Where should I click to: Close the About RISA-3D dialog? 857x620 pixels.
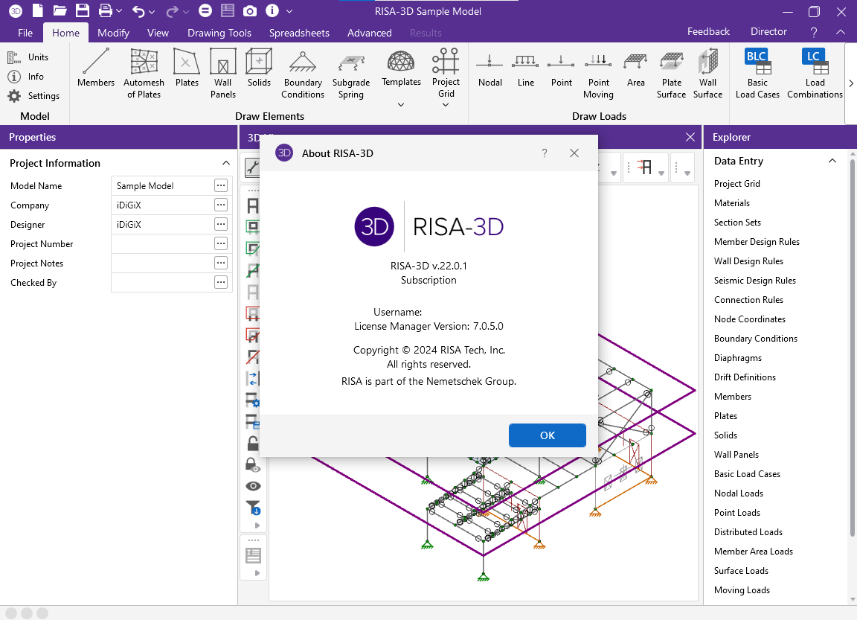[574, 153]
